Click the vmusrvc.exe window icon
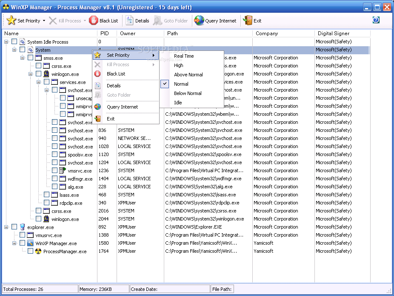Screen dimensions: 394x296 point(30,235)
